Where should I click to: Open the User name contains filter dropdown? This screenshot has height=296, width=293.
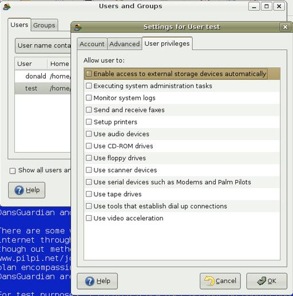43,45
